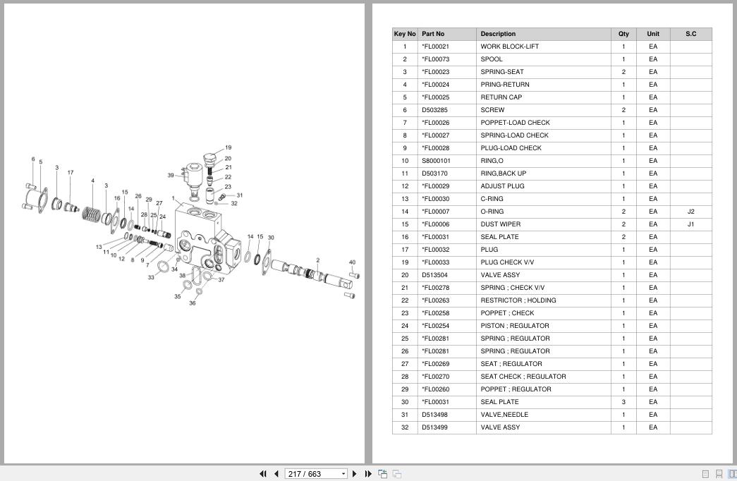Click callout number 19 in diagram
Screen dimensions: 737x481
click(x=229, y=147)
